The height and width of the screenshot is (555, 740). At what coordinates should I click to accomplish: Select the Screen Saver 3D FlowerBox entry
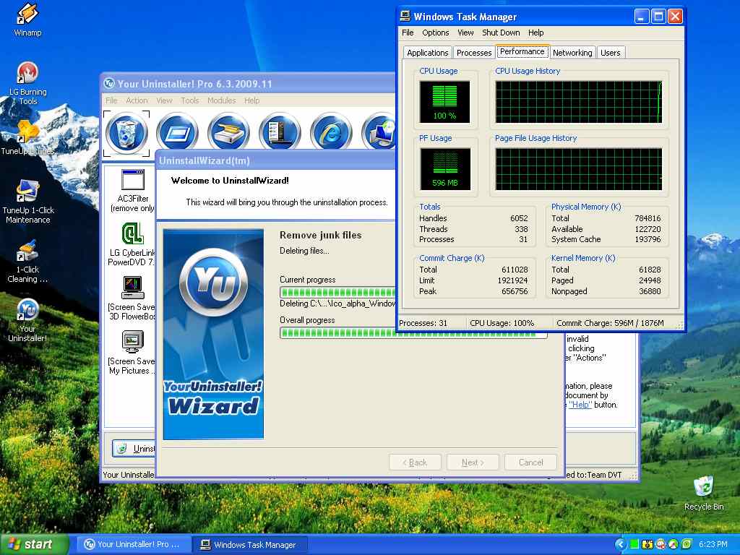(132, 298)
